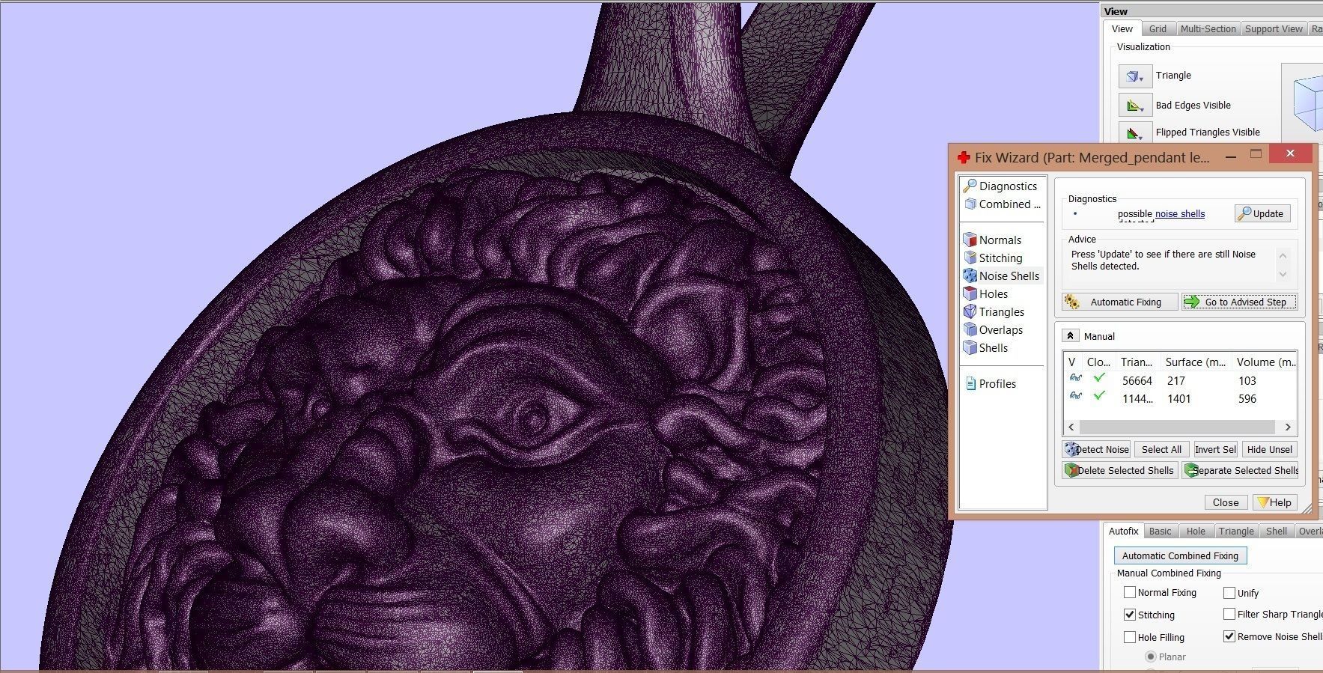This screenshot has height=673, width=1323.
Task: Enable Normal Fixing checkbox
Action: coord(1130,592)
